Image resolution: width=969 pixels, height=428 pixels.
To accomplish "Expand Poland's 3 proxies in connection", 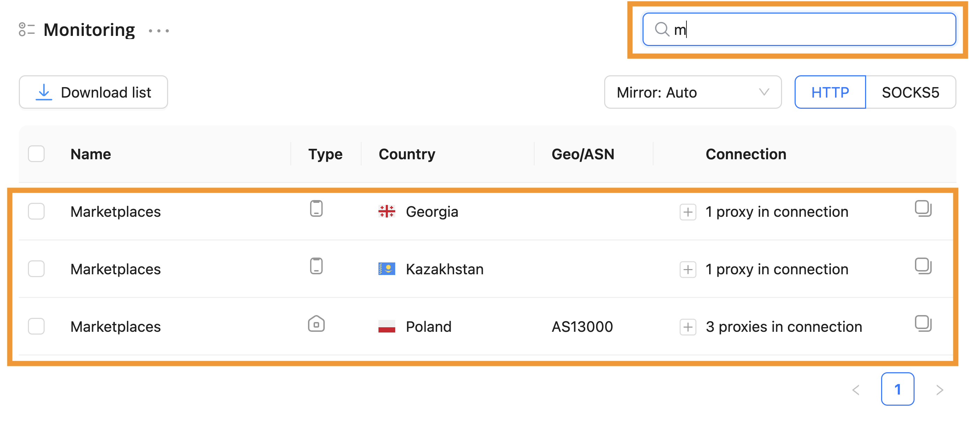I will tap(688, 327).
